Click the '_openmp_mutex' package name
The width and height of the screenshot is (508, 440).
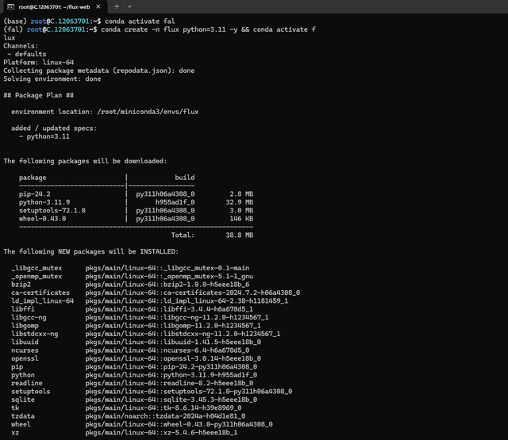37,277
